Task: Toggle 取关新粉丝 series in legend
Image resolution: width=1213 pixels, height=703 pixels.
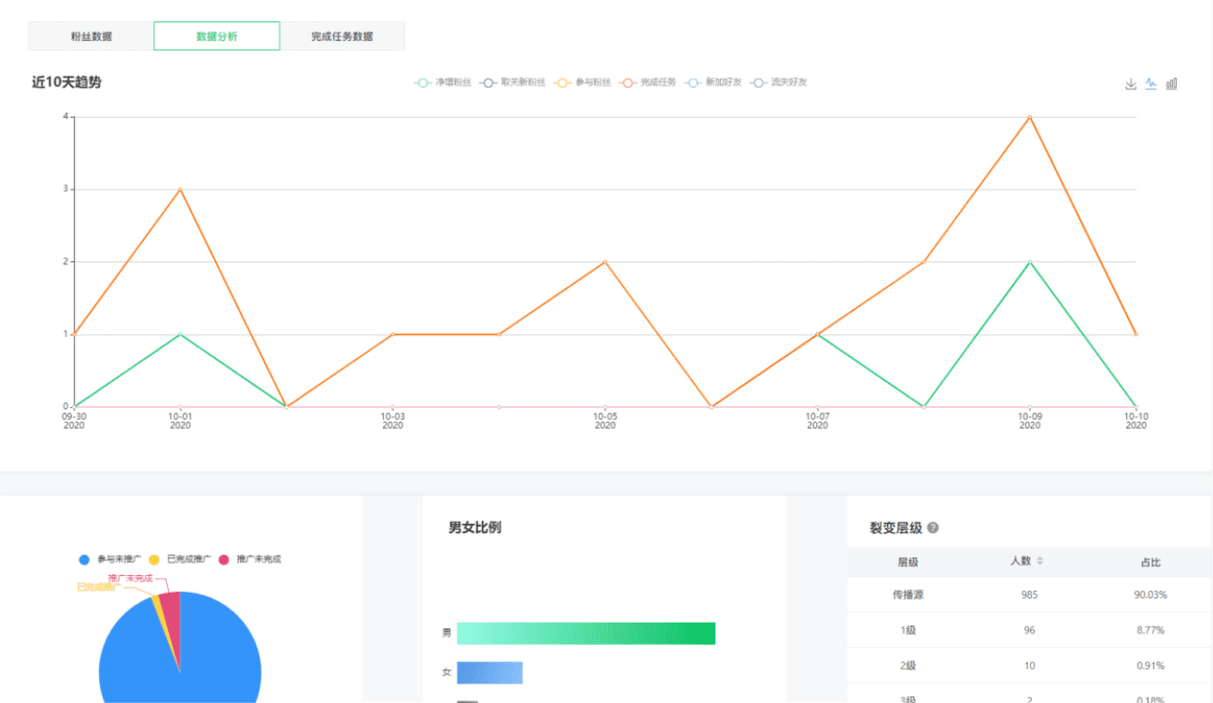Action: (x=513, y=82)
